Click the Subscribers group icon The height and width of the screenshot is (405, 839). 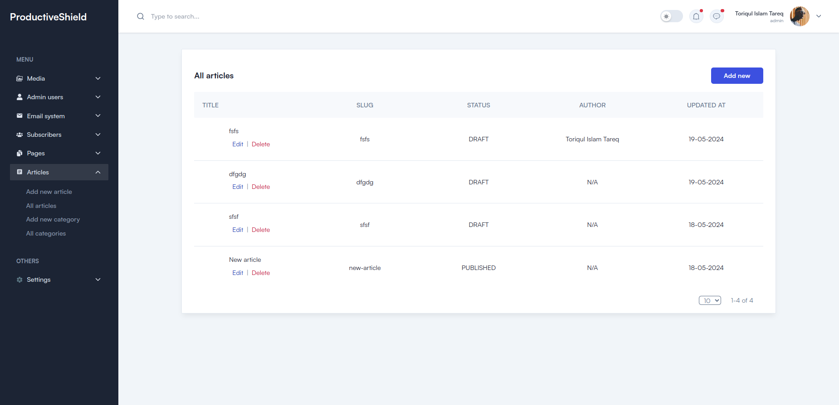coord(20,135)
